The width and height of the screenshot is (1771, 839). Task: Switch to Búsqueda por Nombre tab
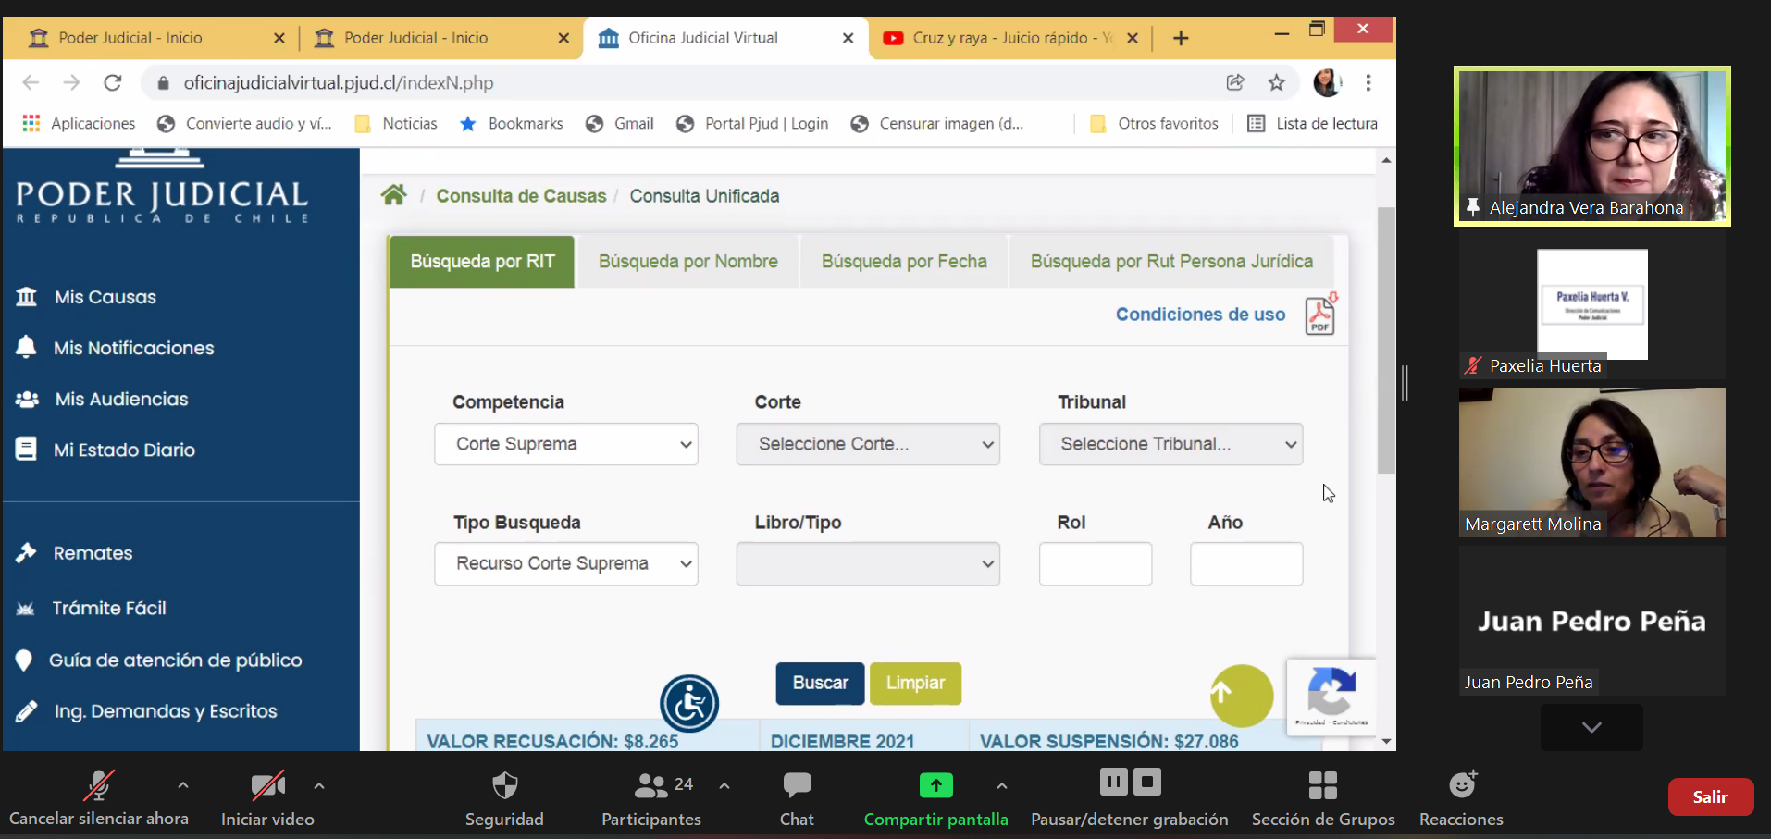[687, 262]
